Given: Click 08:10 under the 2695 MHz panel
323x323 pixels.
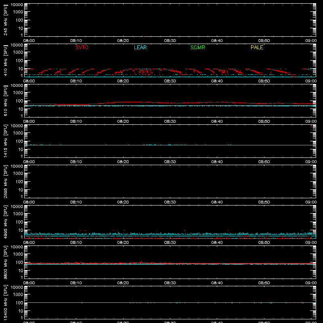Looking at the screenshot, I should (x=76, y=202).
